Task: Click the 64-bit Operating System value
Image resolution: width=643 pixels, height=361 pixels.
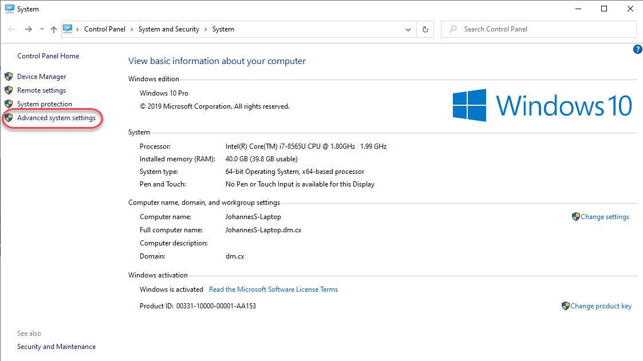Action: pyautogui.click(x=295, y=172)
